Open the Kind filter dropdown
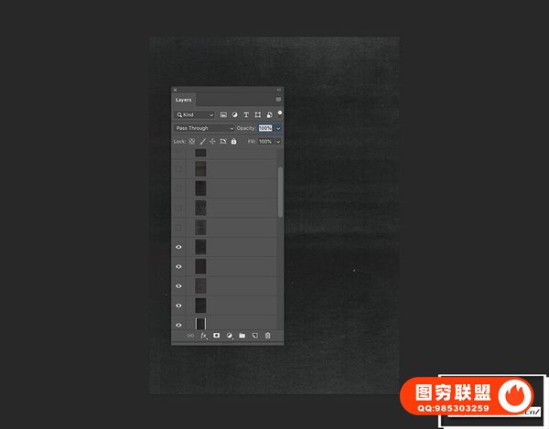This screenshot has width=549, height=429. pyautogui.click(x=195, y=114)
